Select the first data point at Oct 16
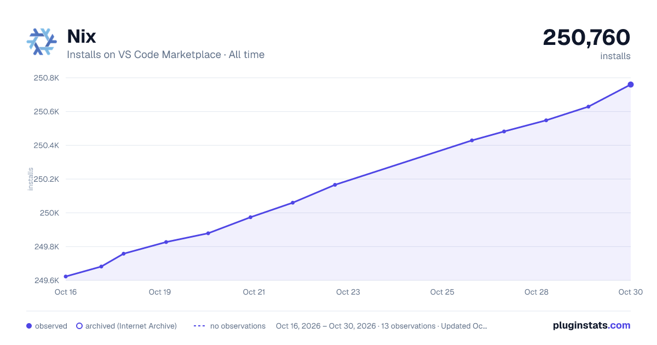Image resolution: width=657 pixels, height=345 pixels. [66, 277]
